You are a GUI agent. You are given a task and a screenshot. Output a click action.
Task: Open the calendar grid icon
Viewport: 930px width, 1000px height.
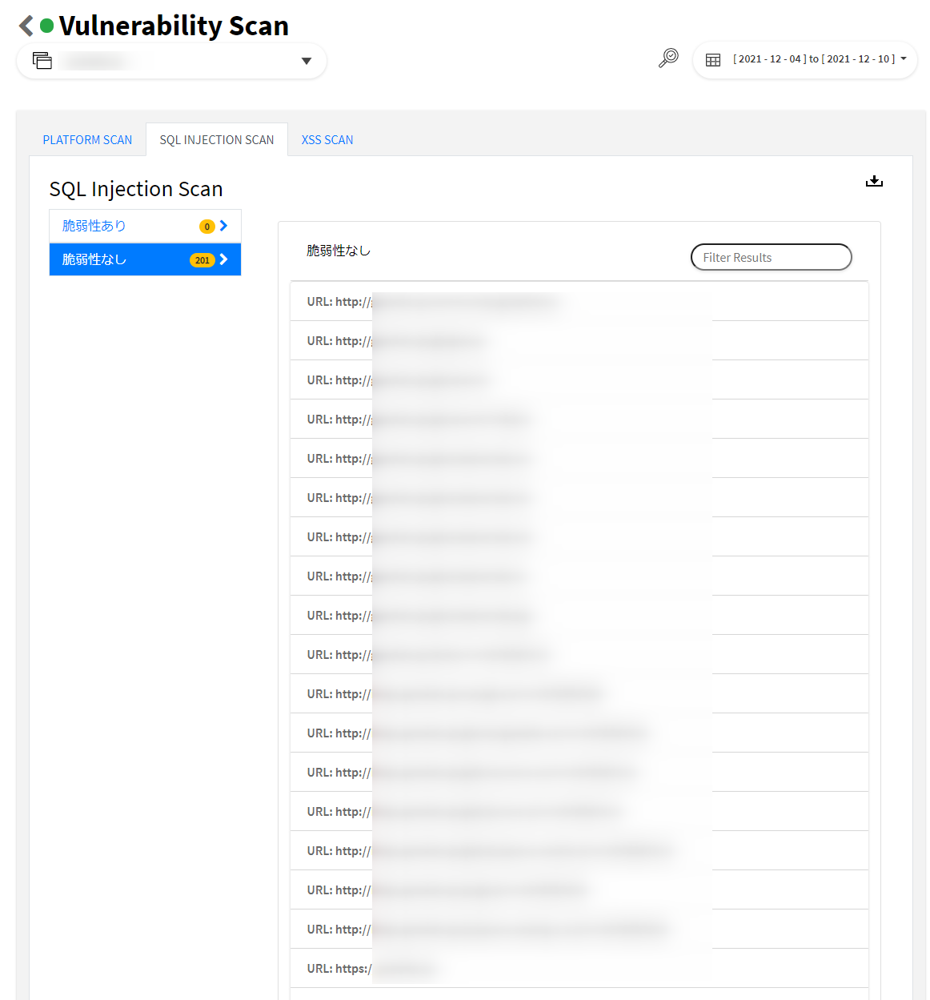click(x=713, y=60)
